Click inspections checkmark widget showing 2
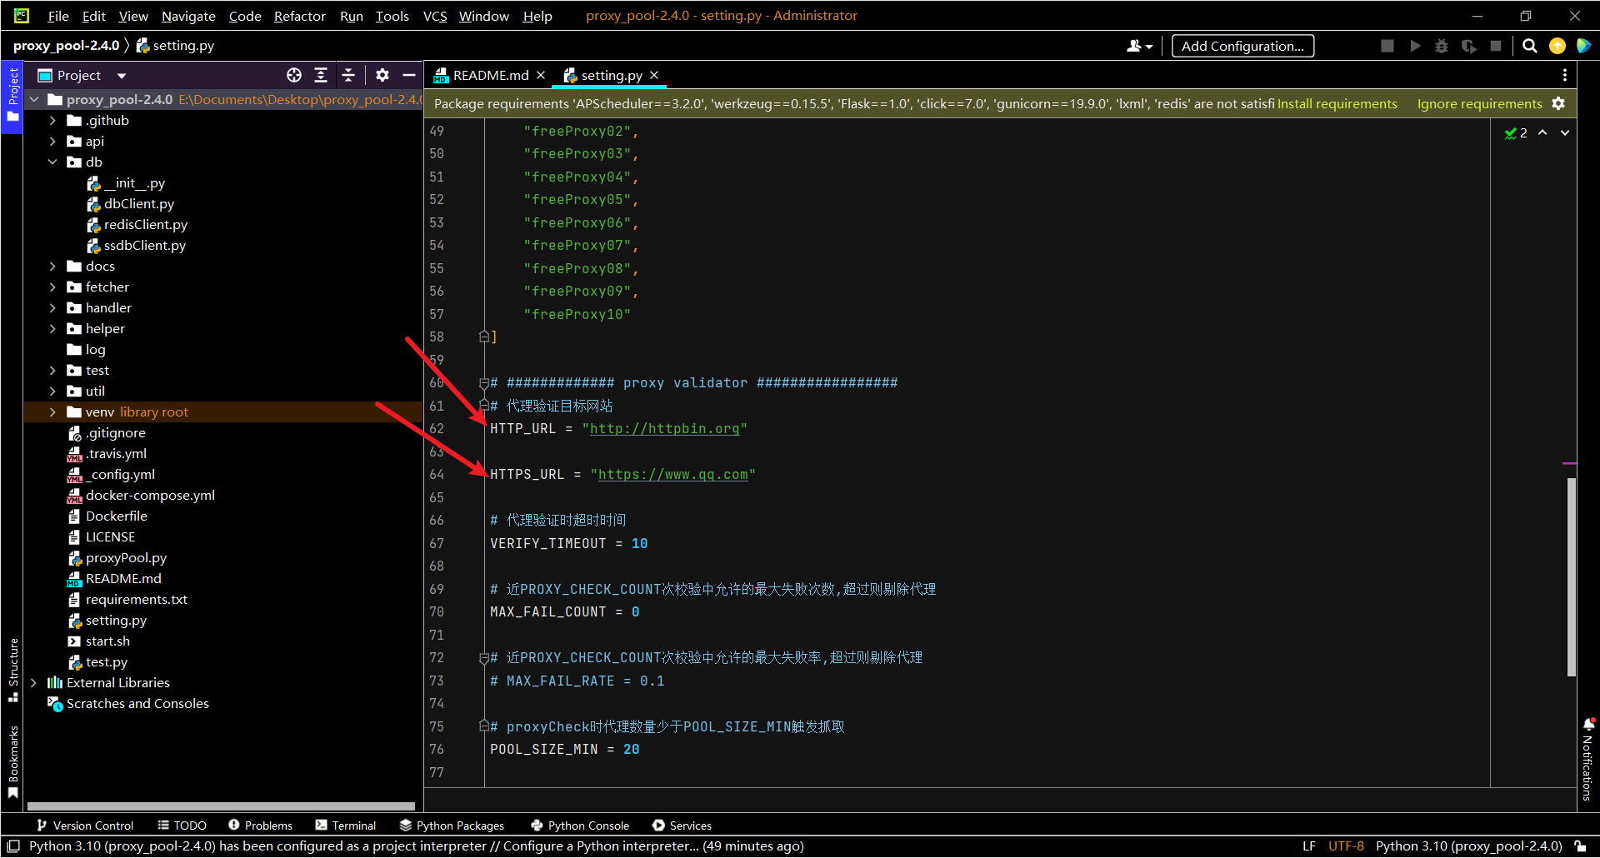The height and width of the screenshot is (858, 1600). click(1516, 132)
